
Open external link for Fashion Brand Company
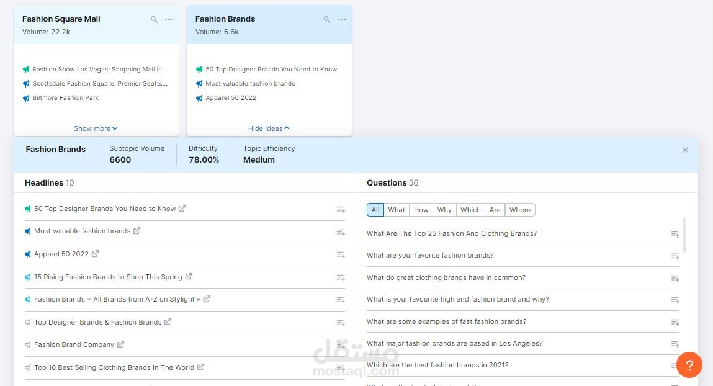[120, 344]
